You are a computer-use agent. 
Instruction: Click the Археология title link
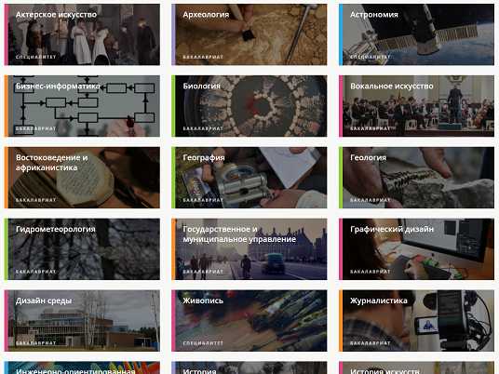click(206, 15)
